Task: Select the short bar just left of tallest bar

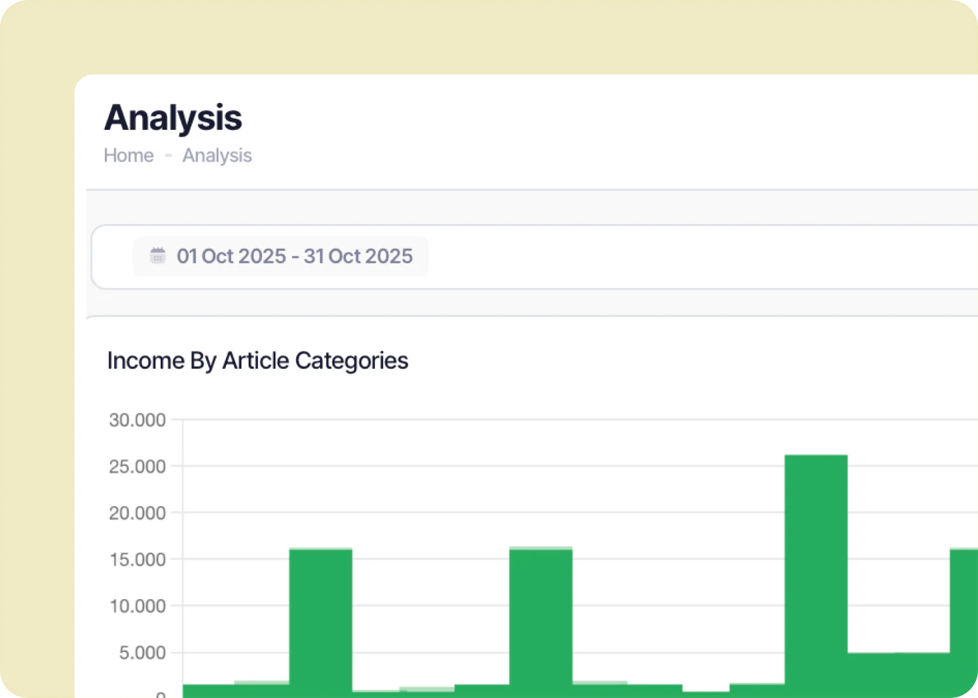Action: tap(757, 690)
